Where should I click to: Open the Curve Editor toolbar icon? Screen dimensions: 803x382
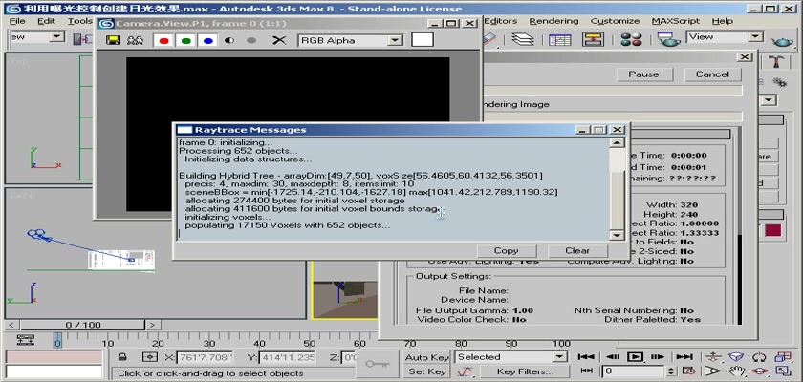tap(560, 39)
